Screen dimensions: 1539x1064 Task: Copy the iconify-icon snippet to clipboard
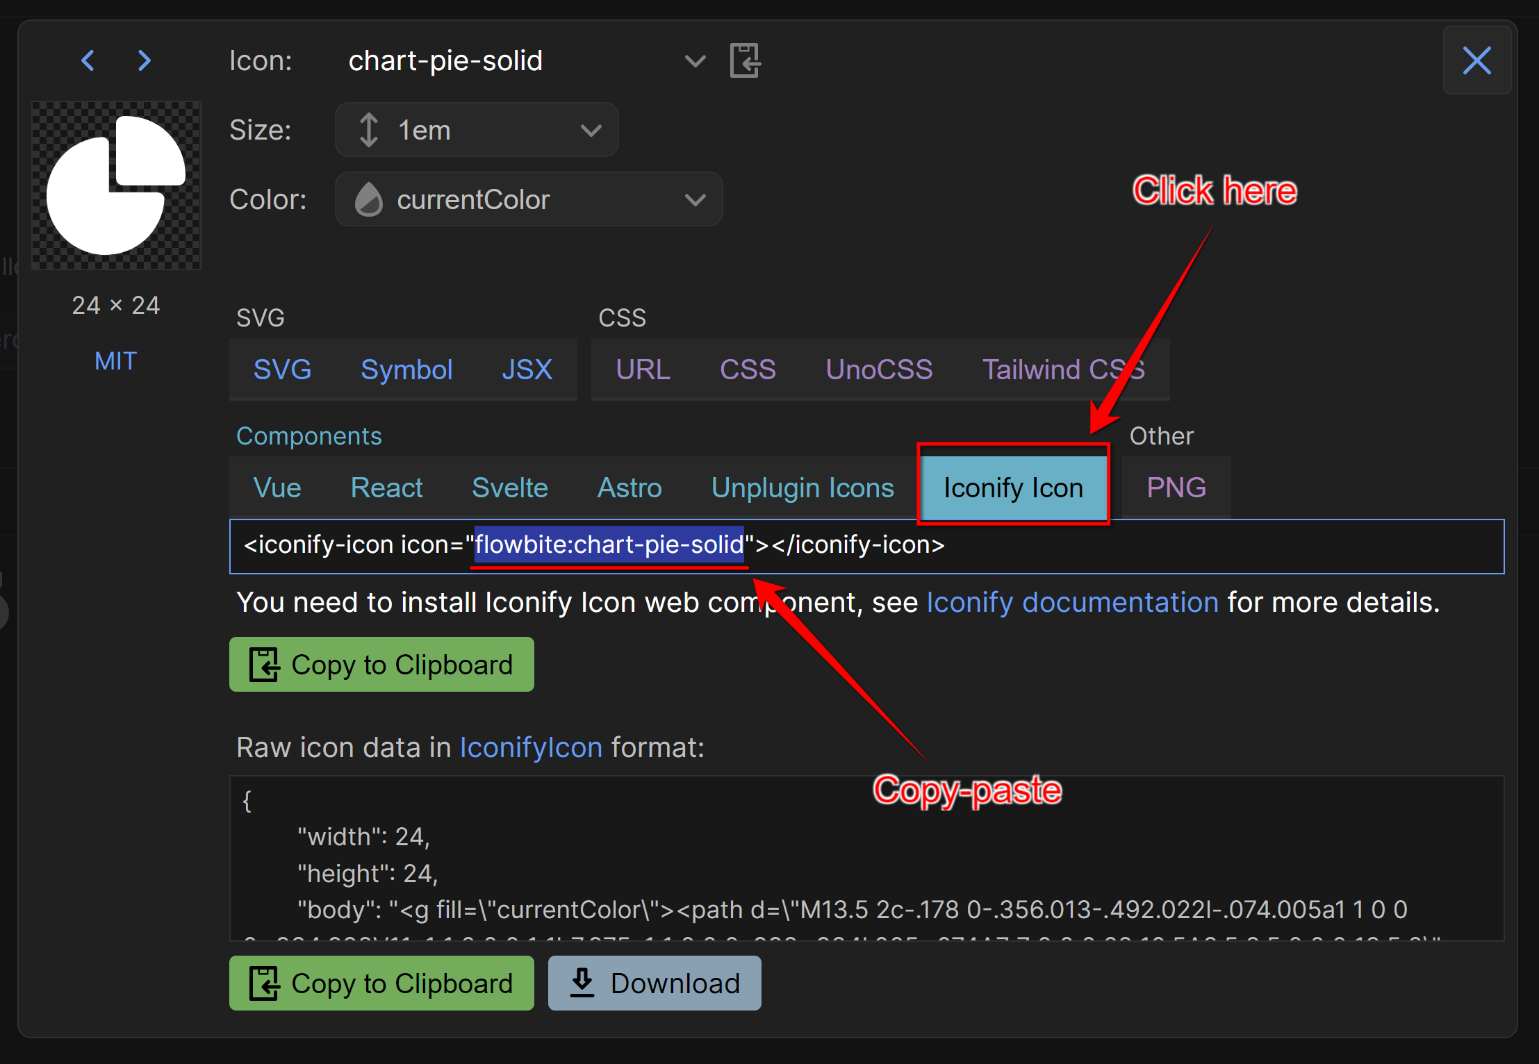coord(381,665)
